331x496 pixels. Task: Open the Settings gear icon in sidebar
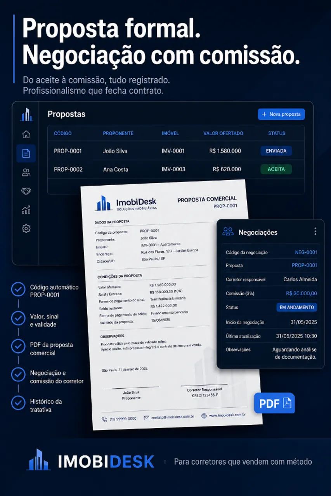point(26,229)
